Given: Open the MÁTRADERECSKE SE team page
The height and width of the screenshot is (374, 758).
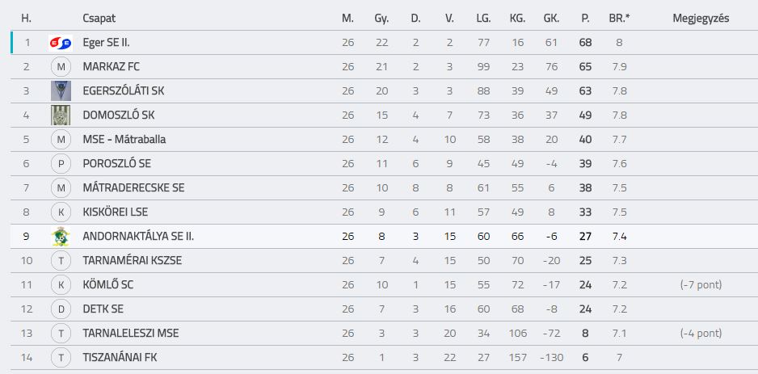Looking at the screenshot, I should [x=133, y=188].
